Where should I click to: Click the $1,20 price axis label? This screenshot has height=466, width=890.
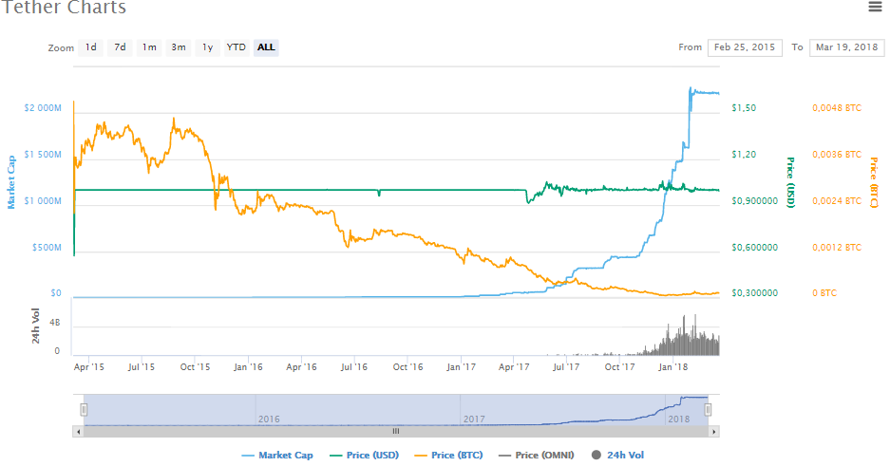click(744, 154)
